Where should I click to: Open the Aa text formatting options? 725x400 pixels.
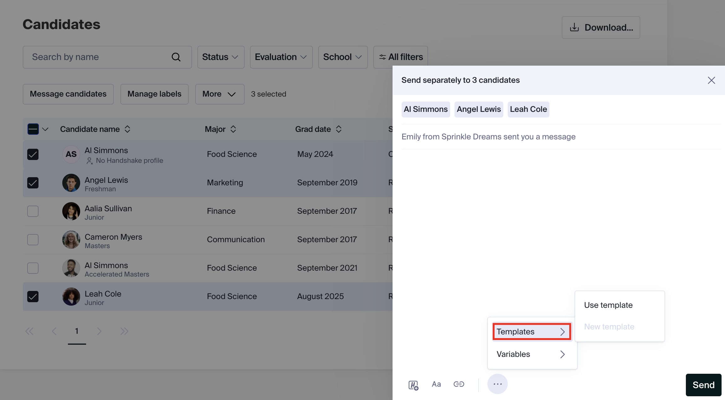click(x=436, y=384)
